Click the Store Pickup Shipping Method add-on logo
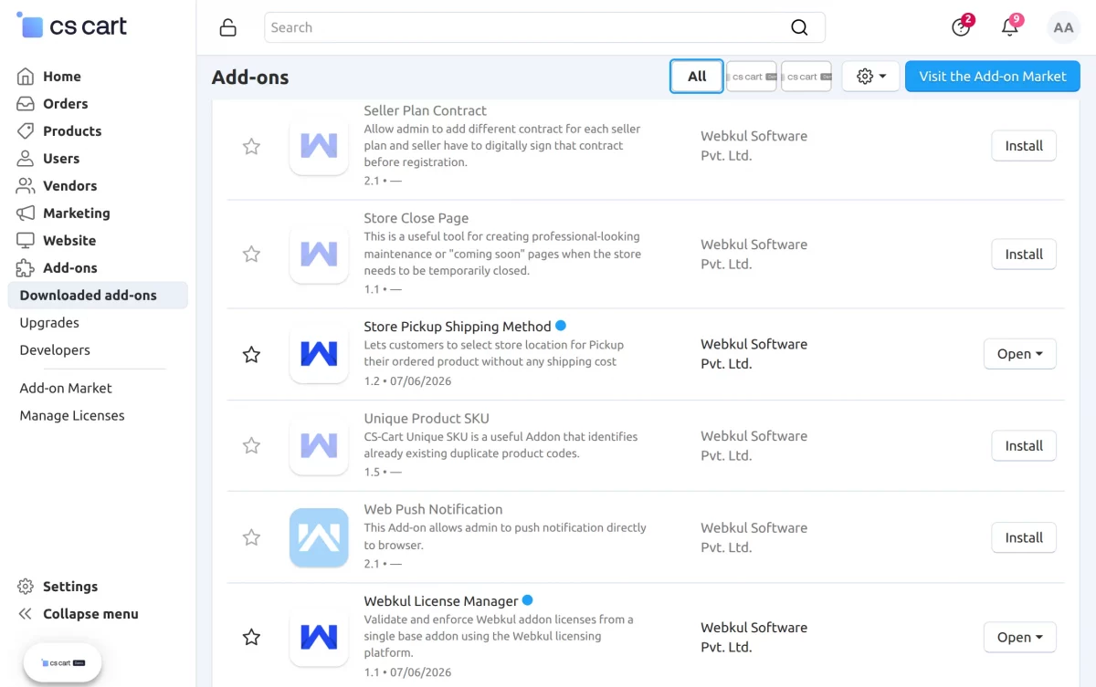 point(319,353)
